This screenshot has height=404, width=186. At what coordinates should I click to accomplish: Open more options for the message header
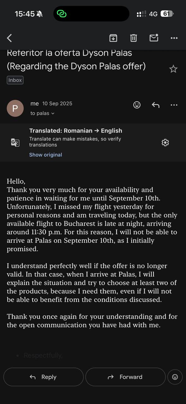pyautogui.click(x=174, y=105)
